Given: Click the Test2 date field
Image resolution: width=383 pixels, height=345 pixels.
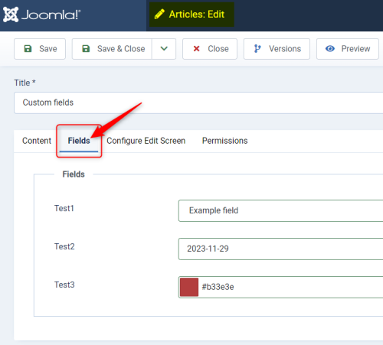Looking at the screenshot, I should pos(280,249).
